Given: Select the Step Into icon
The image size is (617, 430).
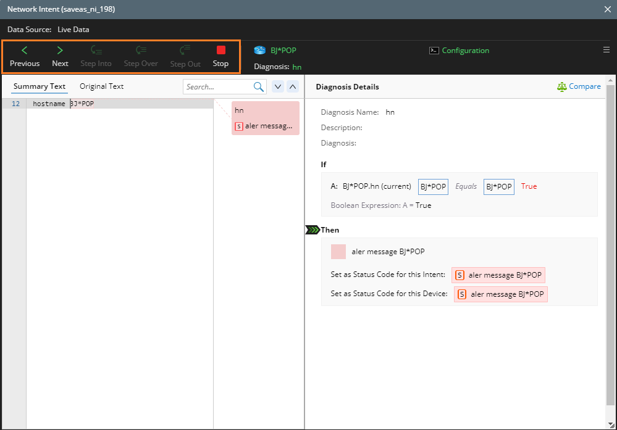Looking at the screenshot, I should (x=96, y=51).
